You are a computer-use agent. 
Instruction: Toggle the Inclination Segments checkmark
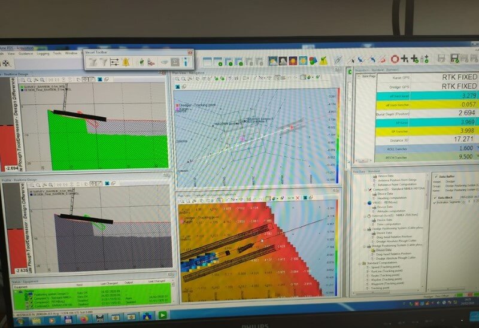click(435, 202)
